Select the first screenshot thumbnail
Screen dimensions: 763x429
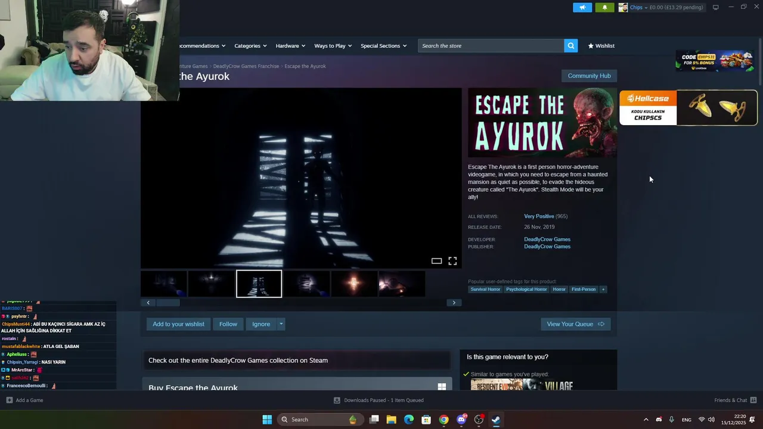[x=164, y=284]
